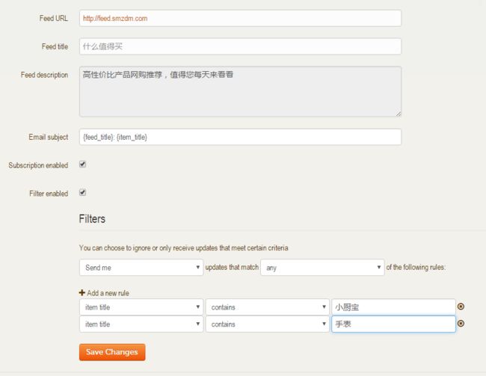This screenshot has height=376, width=486.
Task: Open the any match dropdown
Action: coord(322,267)
